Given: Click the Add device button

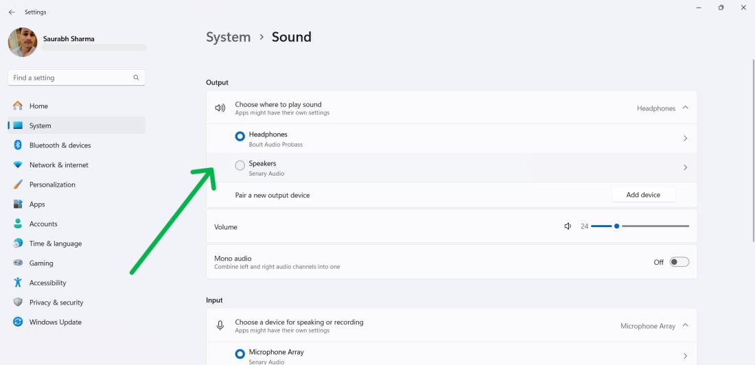Looking at the screenshot, I should pos(643,195).
